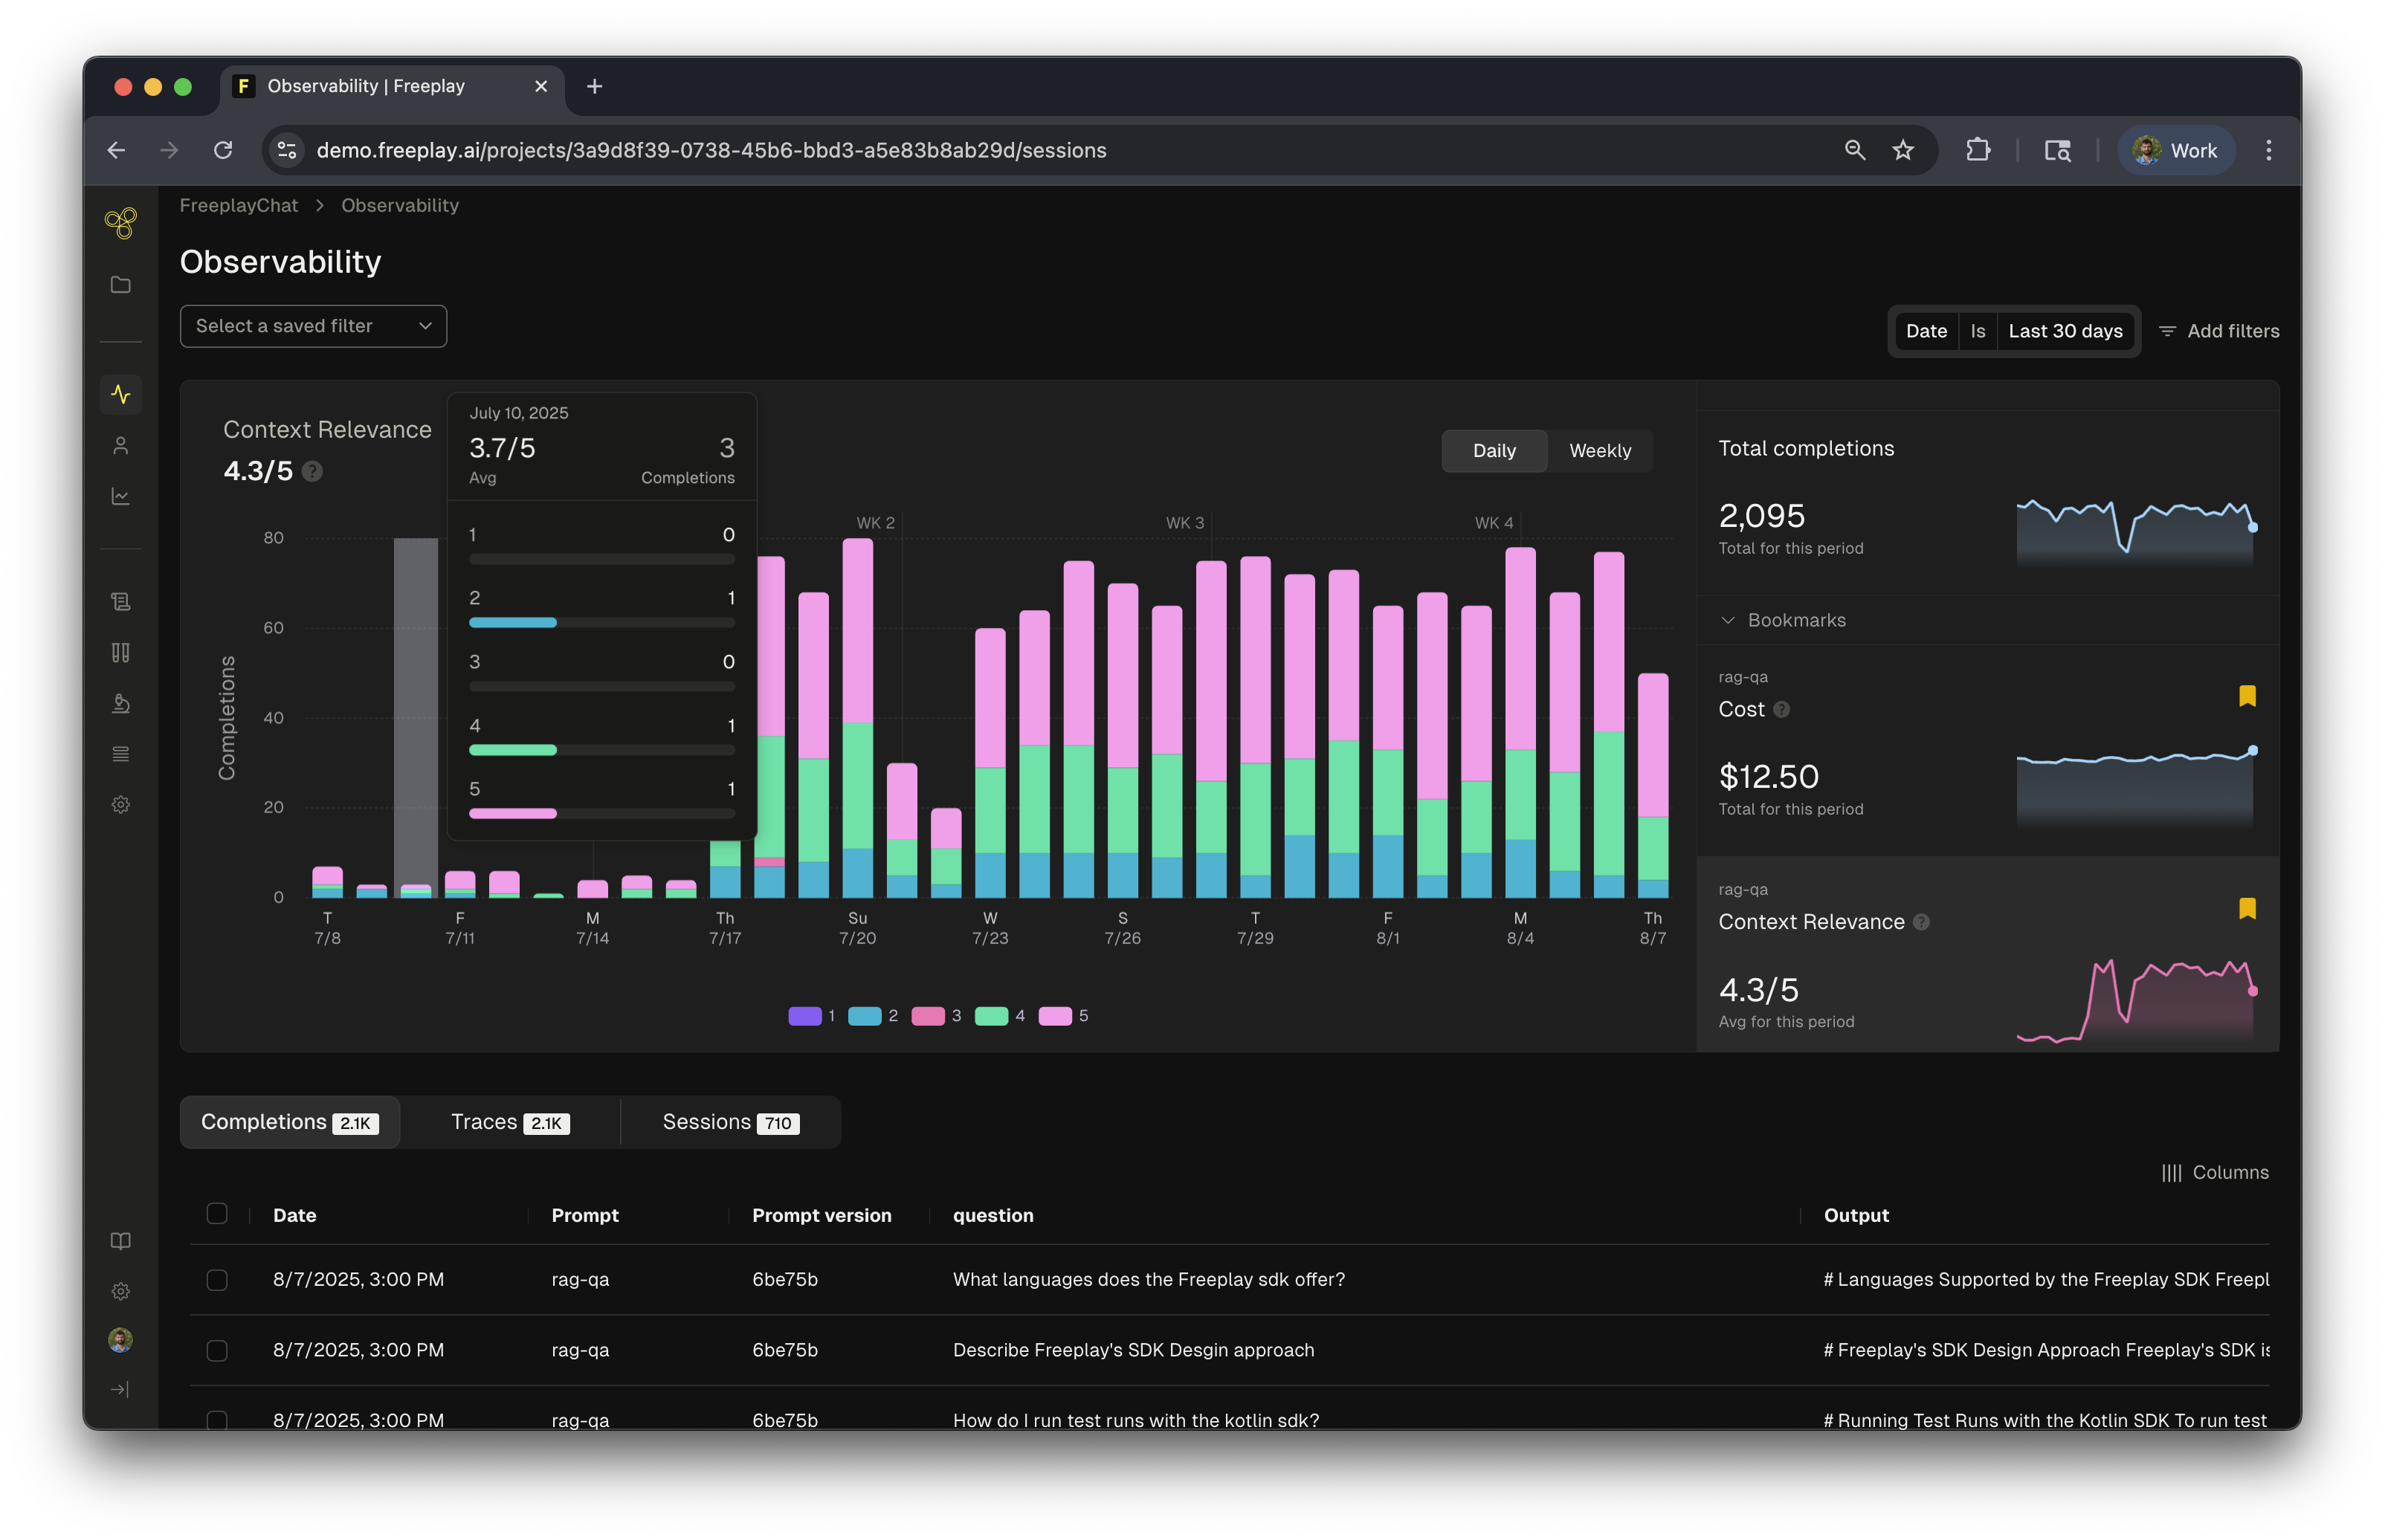Click help icon next to Context Relevance 4.3/5
This screenshot has width=2385, height=1540.
pos(312,471)
